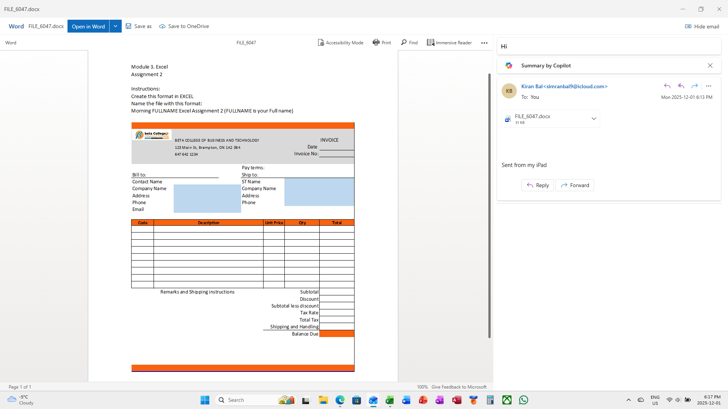This screenshot has height=409, width=728.
Task: Open Excel from the taskbar
Action: coord(389,400)
